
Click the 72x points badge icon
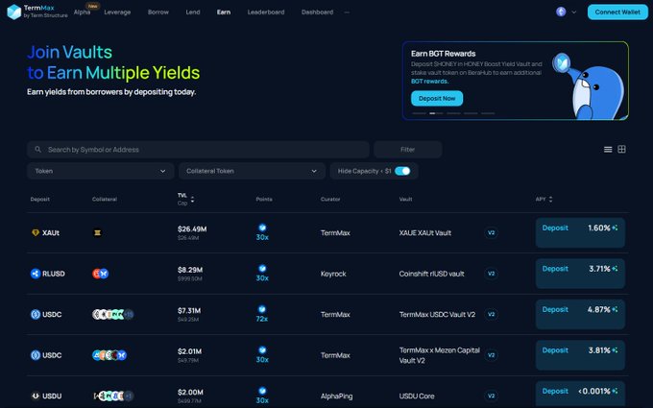[262, 309]
